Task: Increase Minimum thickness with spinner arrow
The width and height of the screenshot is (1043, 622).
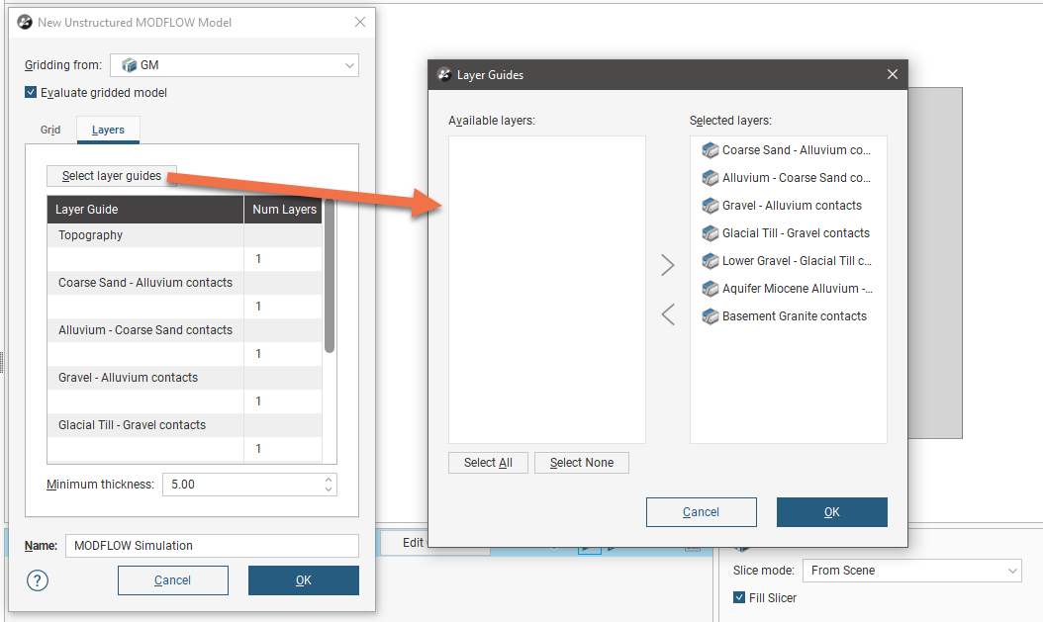Action: coord(329,480)
